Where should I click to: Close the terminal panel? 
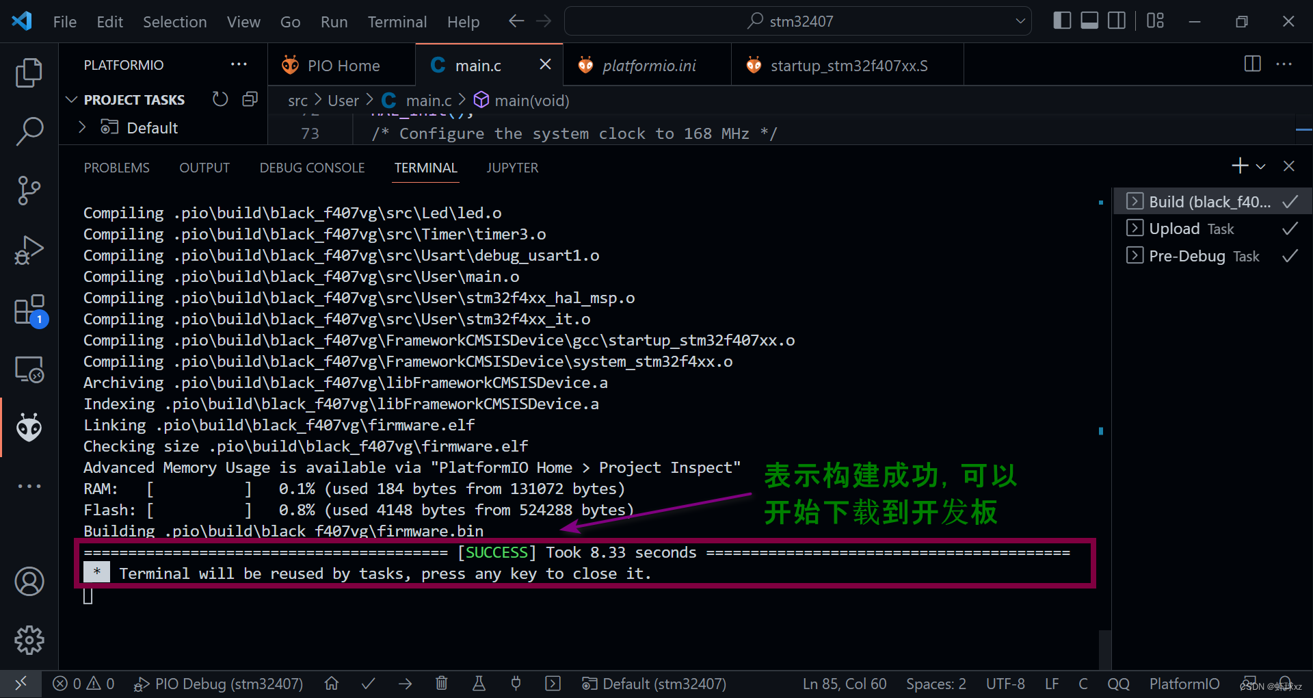coord(1289,166)
